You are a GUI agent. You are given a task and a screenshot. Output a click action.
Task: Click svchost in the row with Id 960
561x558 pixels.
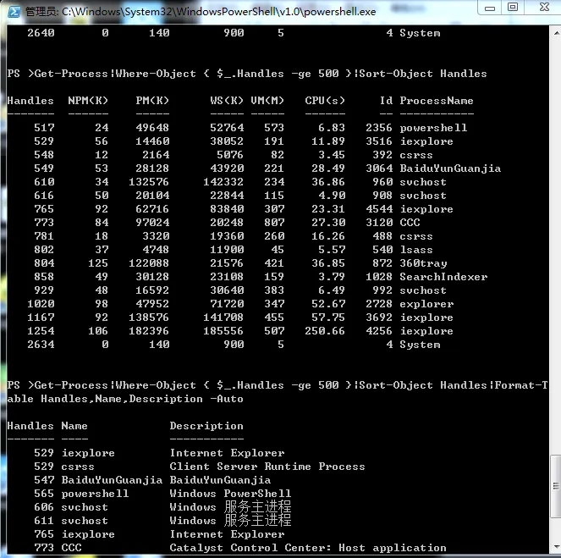point(423,182)
